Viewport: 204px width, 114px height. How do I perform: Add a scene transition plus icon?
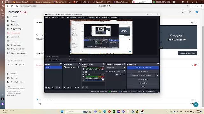[x=117, y=75]
